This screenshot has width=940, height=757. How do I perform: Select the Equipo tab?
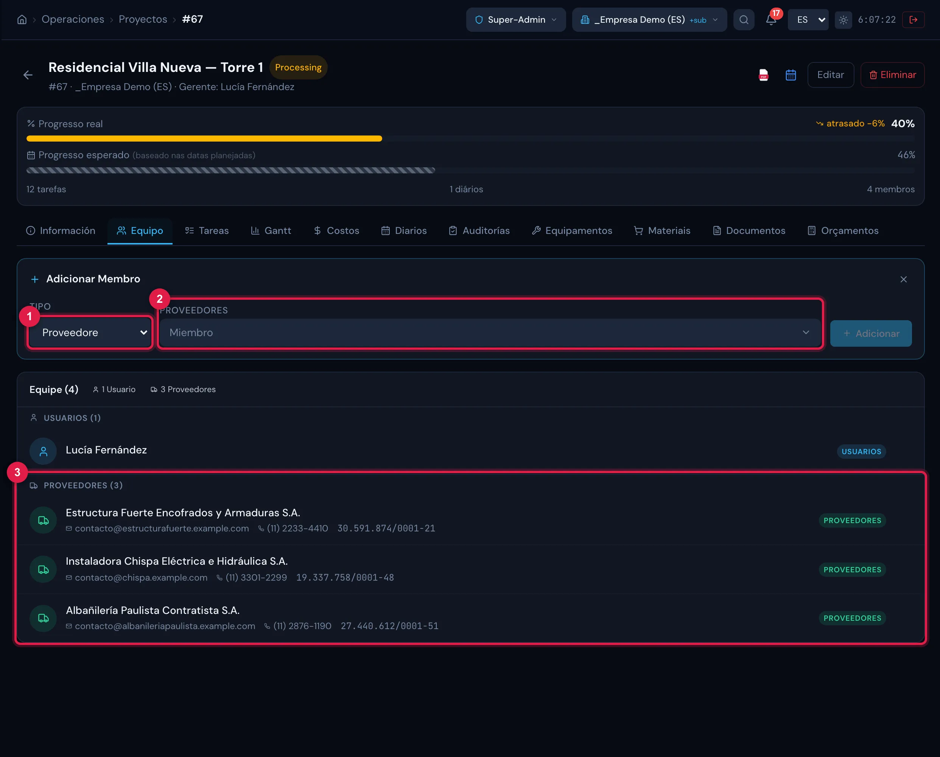coord(140,231)
